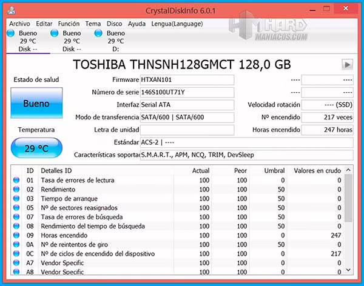The height and width of the screenshot is (286, 364).
Task: Open the Archivo menu
Action: (x=19, y=24)
